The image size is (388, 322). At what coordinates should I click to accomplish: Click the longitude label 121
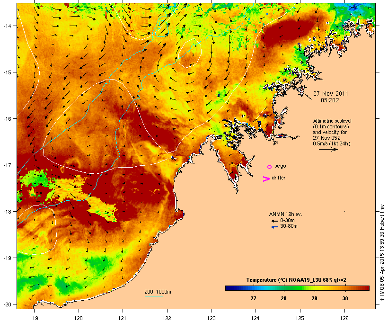click(123, 318)
